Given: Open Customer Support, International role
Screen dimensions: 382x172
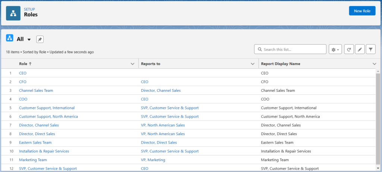Looking at the screenshot, I should (x=47, y=108).
